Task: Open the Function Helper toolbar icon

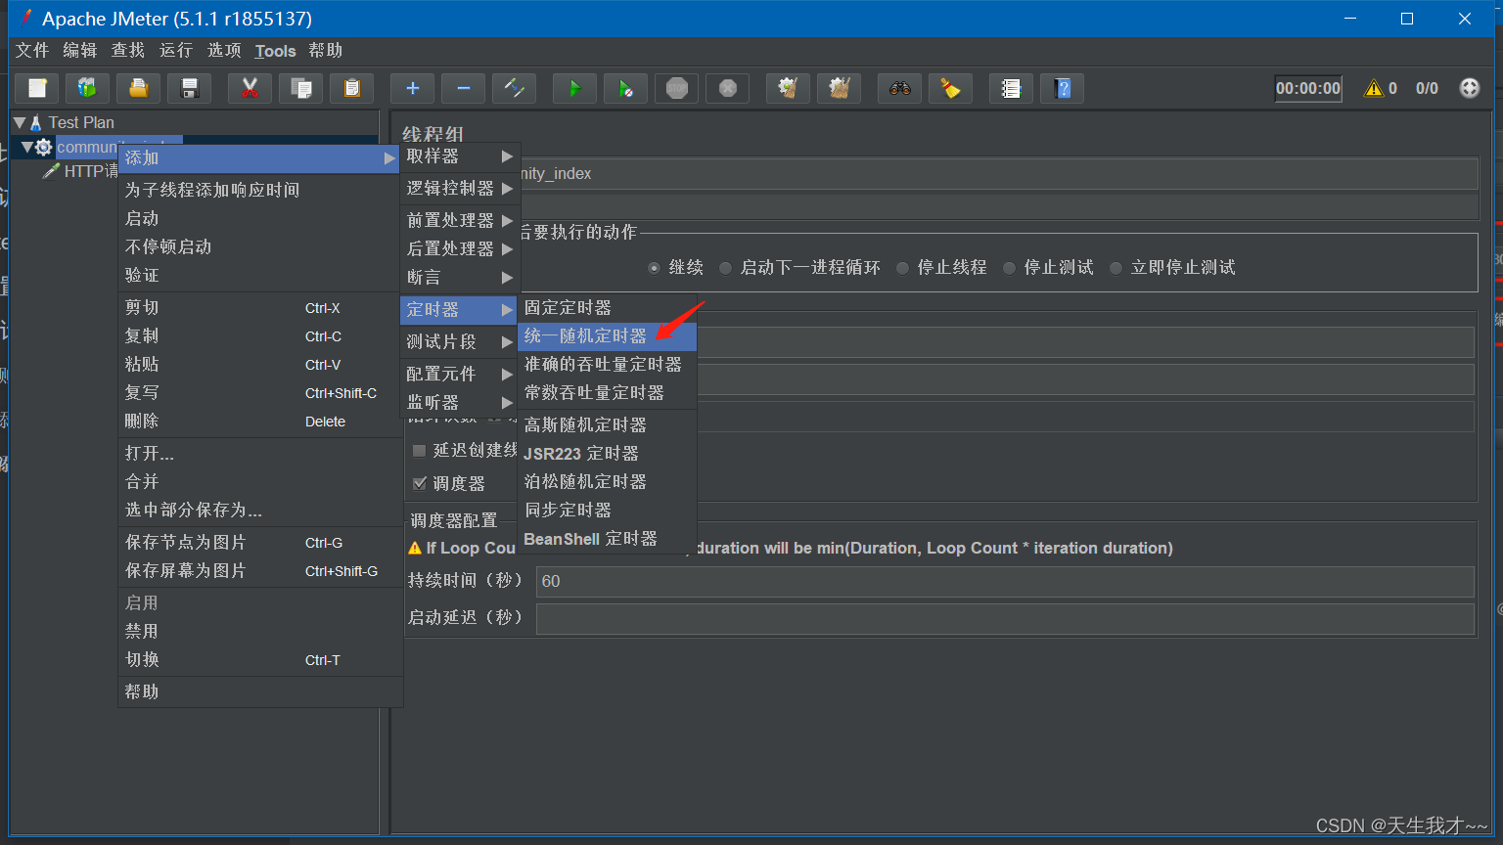Action: pyautogui.click(x=1011, y=89)
